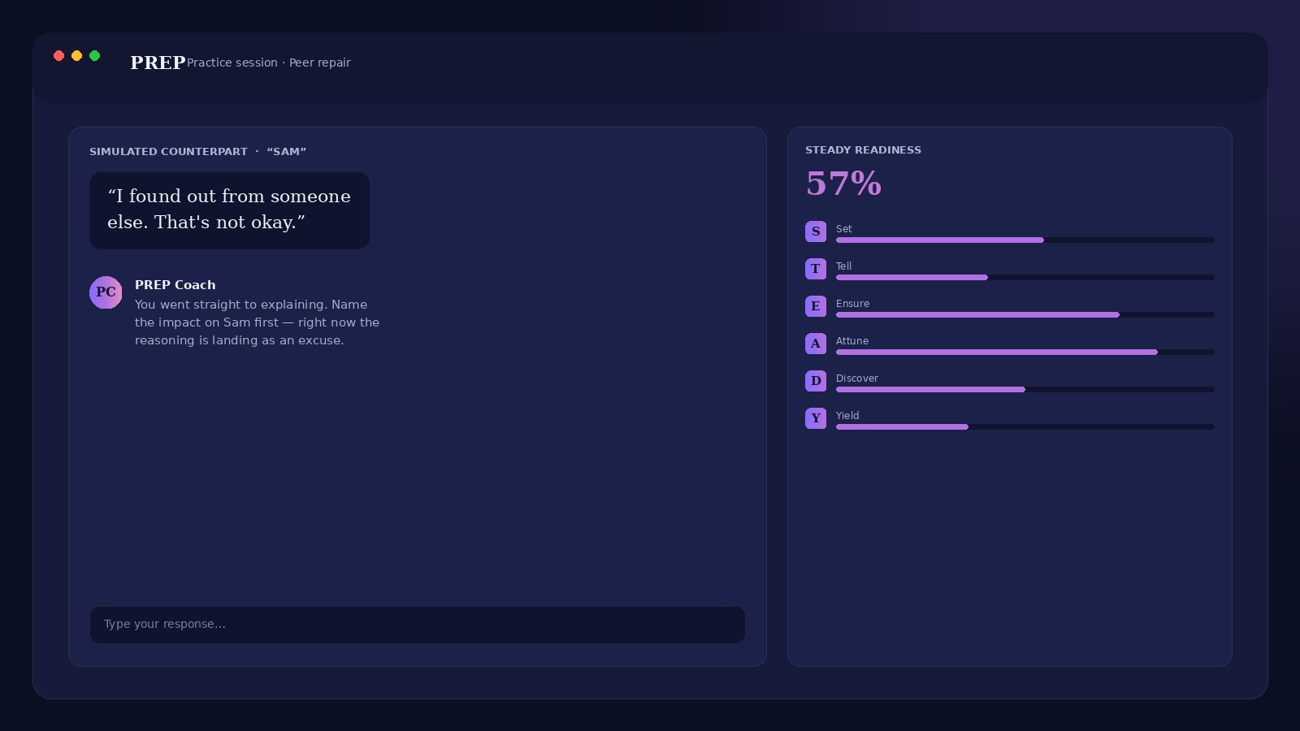1300x731 pixels.
Task: Click the Tell label text
Action: click(843, 266)
